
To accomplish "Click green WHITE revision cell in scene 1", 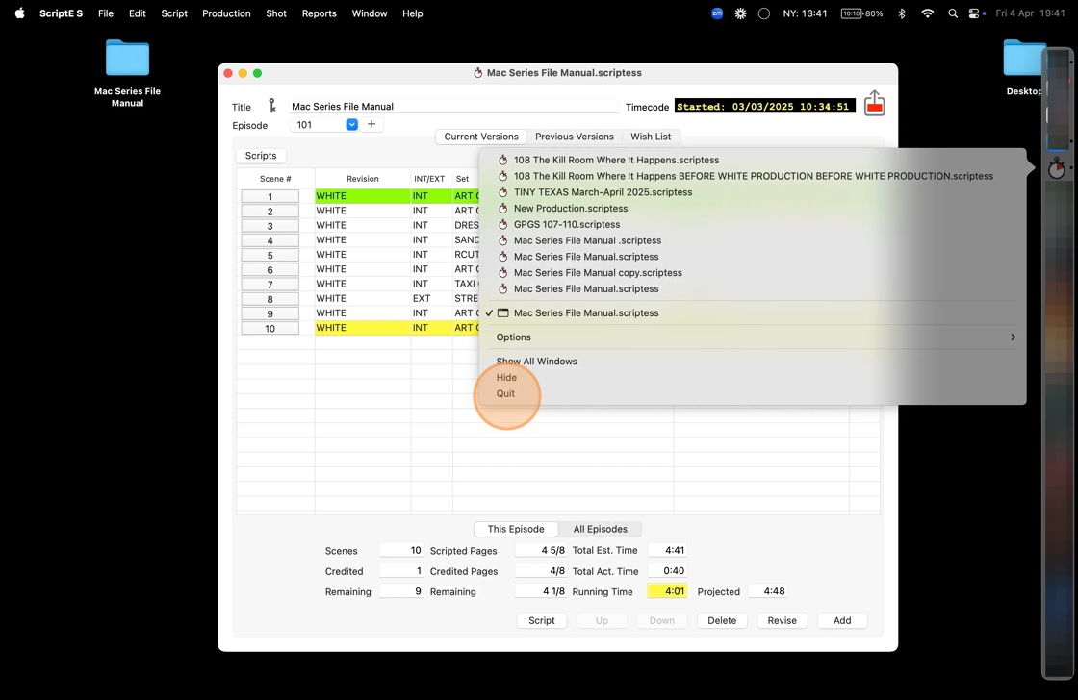I will tap(362, 196).
